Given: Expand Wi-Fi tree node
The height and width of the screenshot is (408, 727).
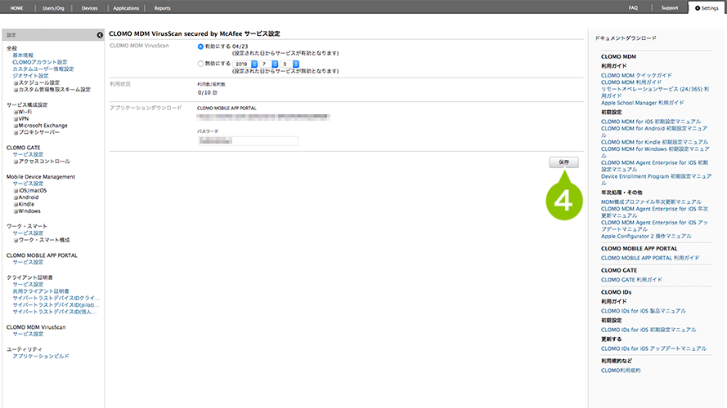Looking at the screenshot, I should click(16, 112).
